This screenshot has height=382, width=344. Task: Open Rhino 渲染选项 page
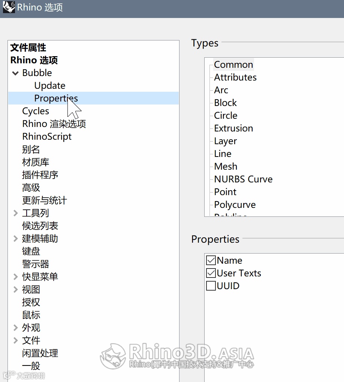coord(54,124)
